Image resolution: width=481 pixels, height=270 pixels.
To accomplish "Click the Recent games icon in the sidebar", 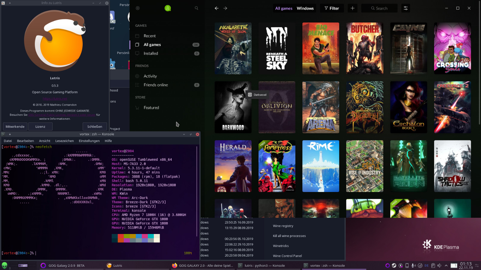I will click(x=137, y=36).
